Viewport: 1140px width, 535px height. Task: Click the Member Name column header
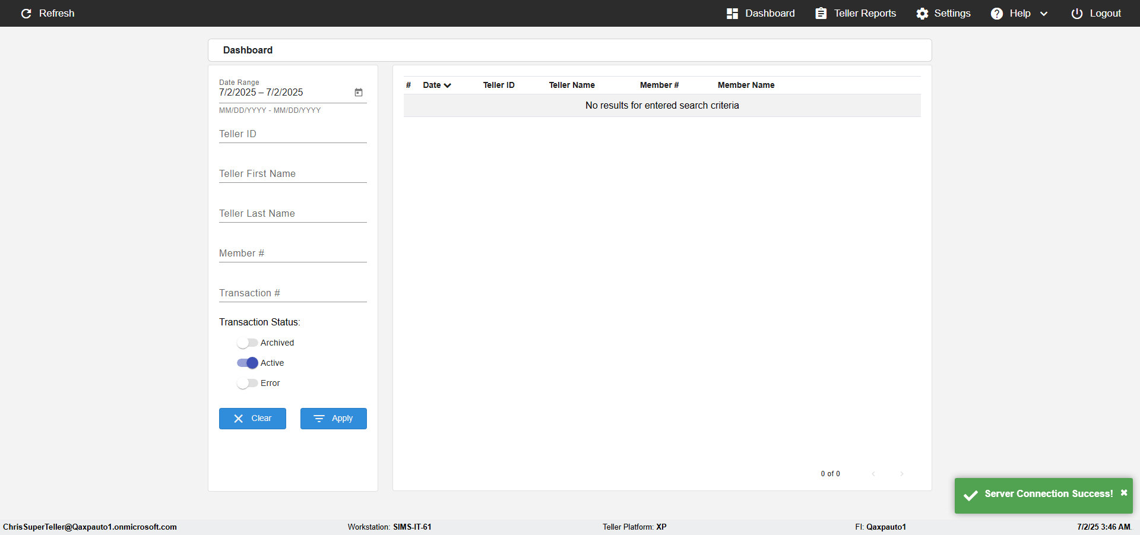coord(746,85)
